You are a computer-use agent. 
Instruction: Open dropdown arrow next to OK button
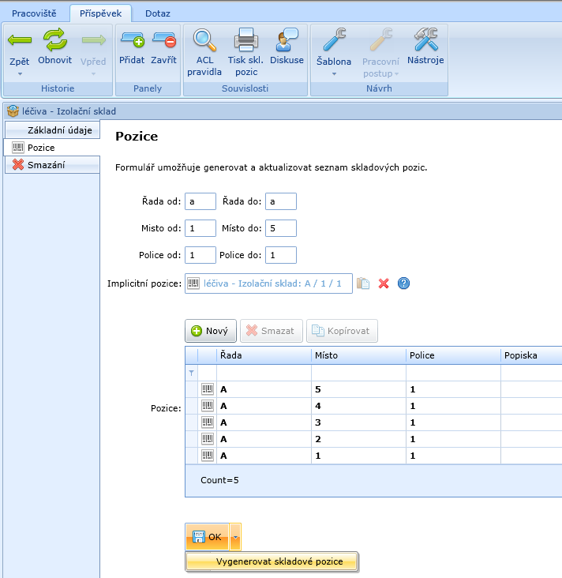[x=235, y=537]
